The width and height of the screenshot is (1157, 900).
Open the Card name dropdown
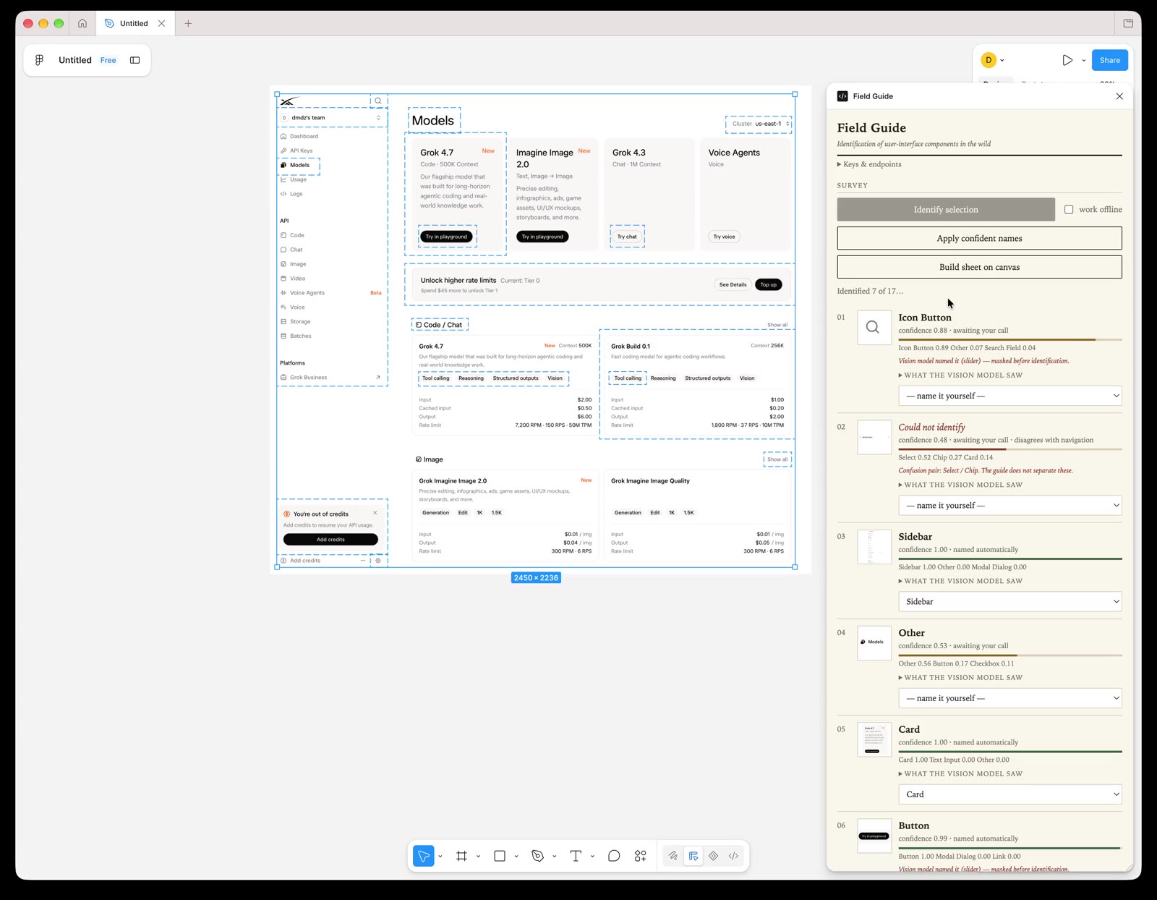click(1010, 794)
